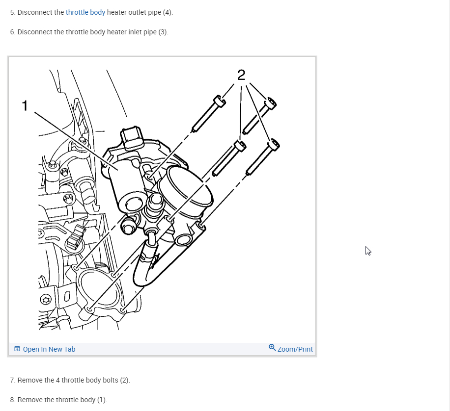Click the 'heater outlet pipe (4)' text in step 5

(139, 12)
